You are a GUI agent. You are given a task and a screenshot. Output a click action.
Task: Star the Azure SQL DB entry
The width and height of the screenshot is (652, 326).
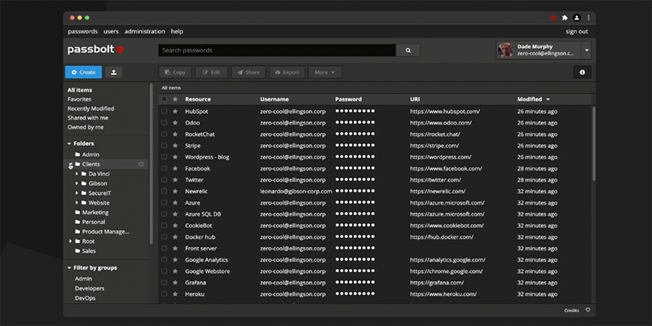[175, 214]
